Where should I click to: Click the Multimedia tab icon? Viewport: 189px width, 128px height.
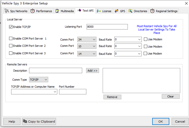(57, 11)
